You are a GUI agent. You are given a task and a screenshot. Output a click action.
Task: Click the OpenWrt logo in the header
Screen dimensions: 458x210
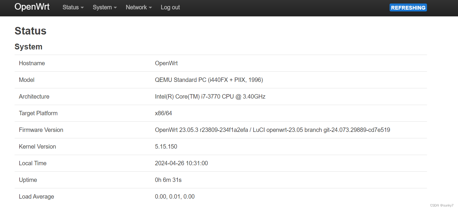[x=32, y=6]
